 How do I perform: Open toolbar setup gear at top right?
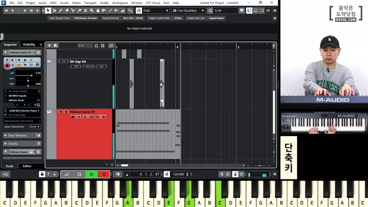275,11
